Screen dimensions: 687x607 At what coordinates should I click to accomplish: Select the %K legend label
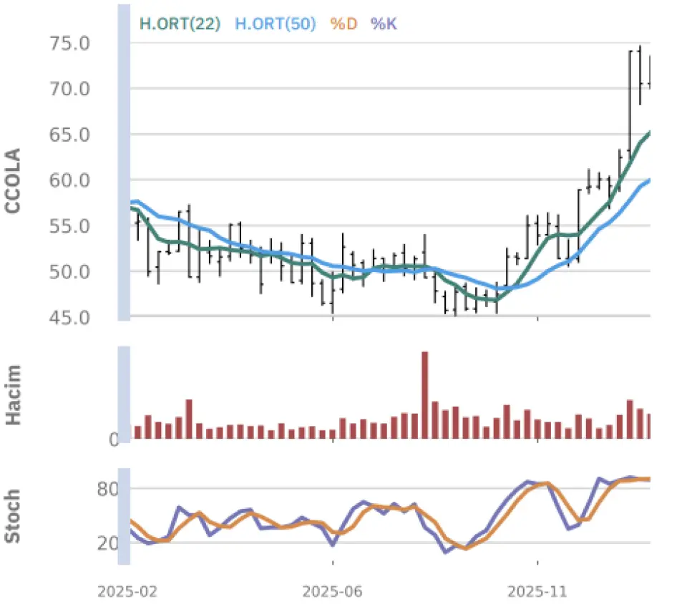pyautogui.click(x=384, y=24)
